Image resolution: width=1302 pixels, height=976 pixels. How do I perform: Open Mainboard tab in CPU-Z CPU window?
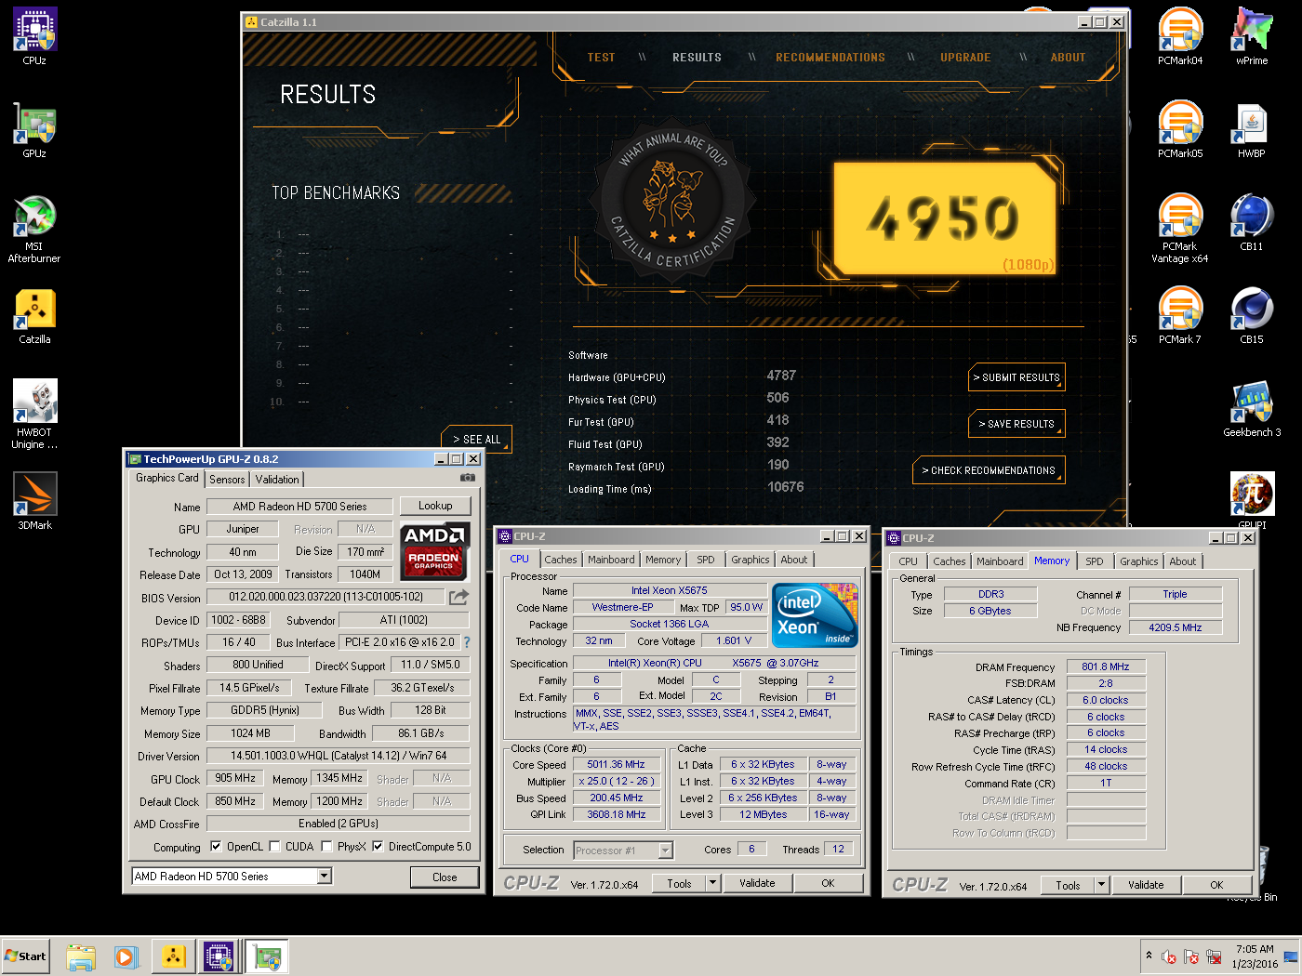point(611,560)
